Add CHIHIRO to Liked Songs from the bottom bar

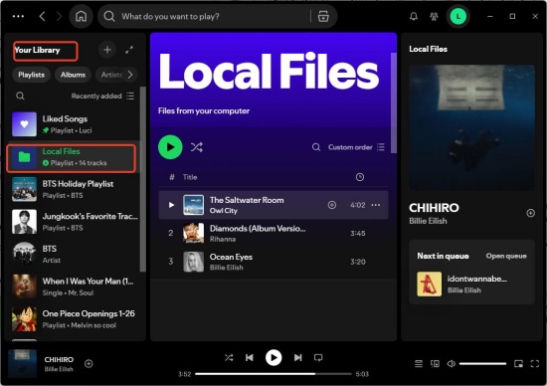click(89, 364)
